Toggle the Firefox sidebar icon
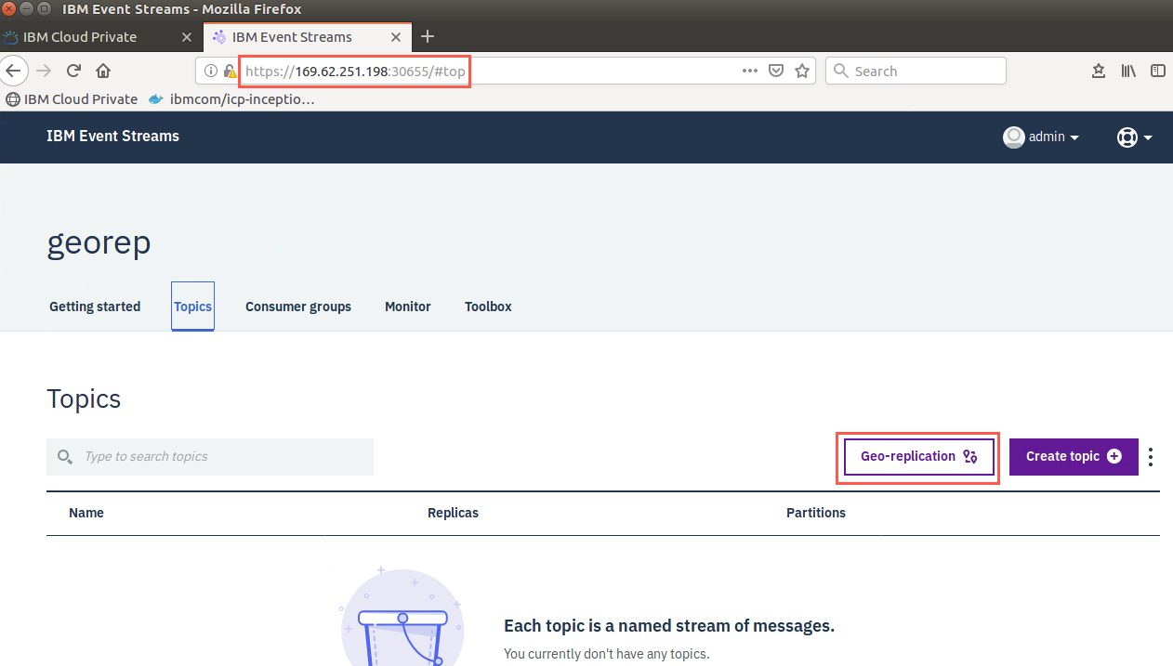The image size is (1173, 666). [1157, 71]
